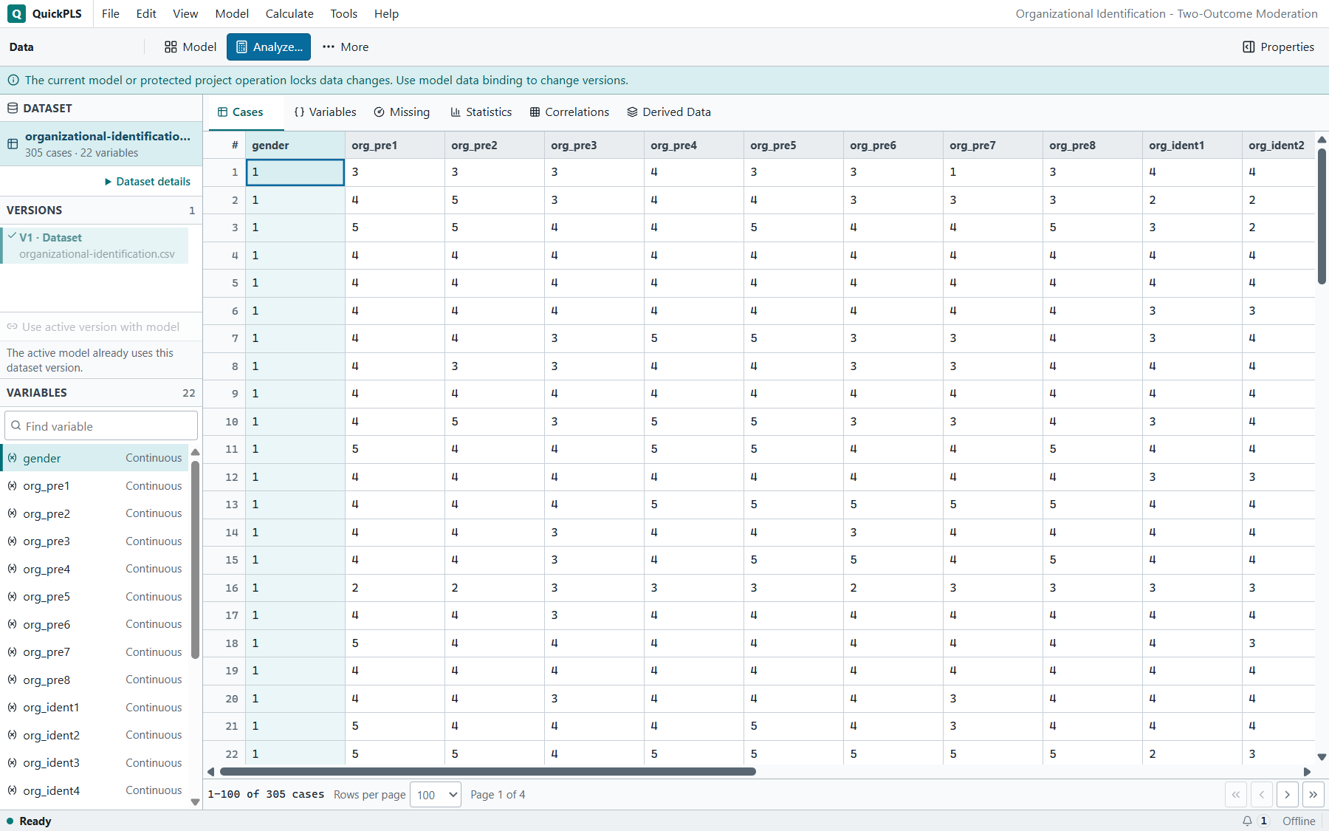Viewport: 1329px width, 831px height.
Task: Switch to the Correlations tab
Action: click(x=569, y=112)
